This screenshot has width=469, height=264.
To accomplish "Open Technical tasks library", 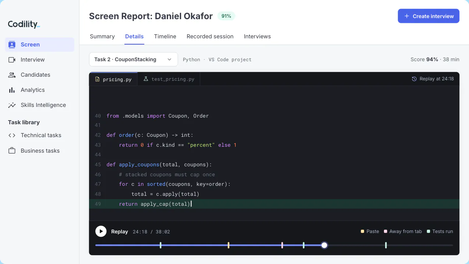I will click(x=39, y=135).
